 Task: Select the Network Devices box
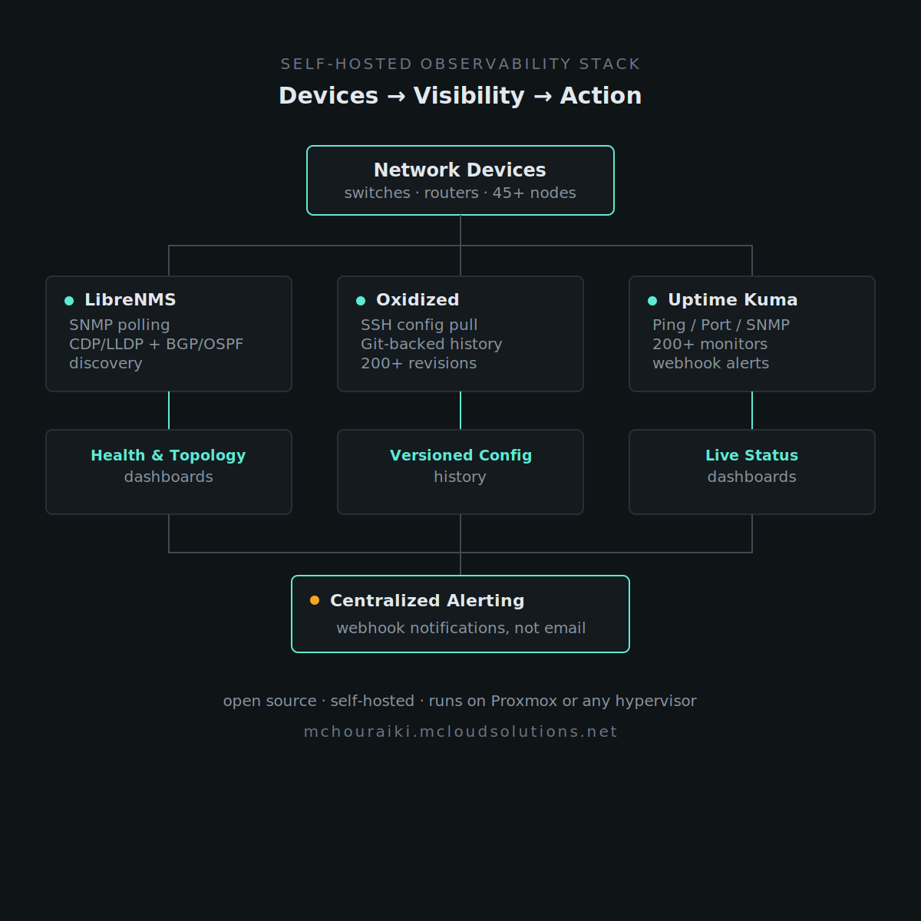(x=460, y=180)
